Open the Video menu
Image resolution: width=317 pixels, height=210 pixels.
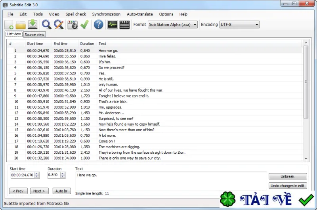pyautogui.click(x=54, y=14)
